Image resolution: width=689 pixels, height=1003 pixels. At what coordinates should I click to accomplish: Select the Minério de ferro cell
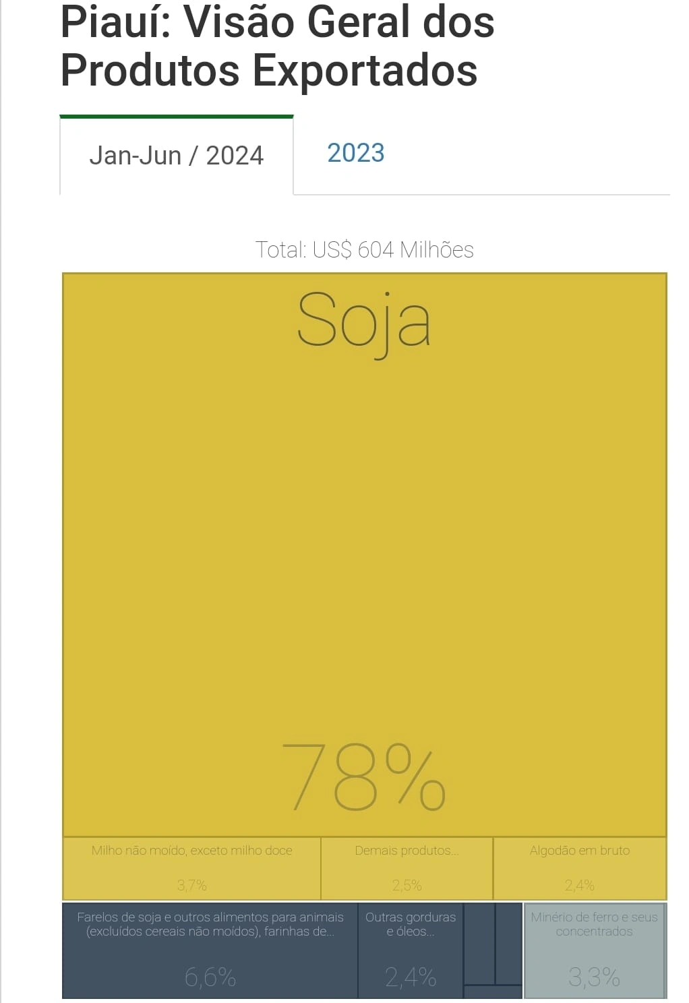click(x=595, y=950)
